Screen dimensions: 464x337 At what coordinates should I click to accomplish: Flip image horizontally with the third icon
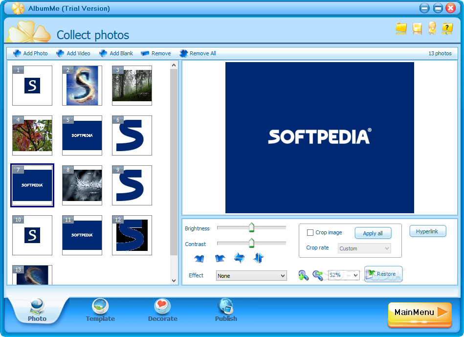point(239,258)
